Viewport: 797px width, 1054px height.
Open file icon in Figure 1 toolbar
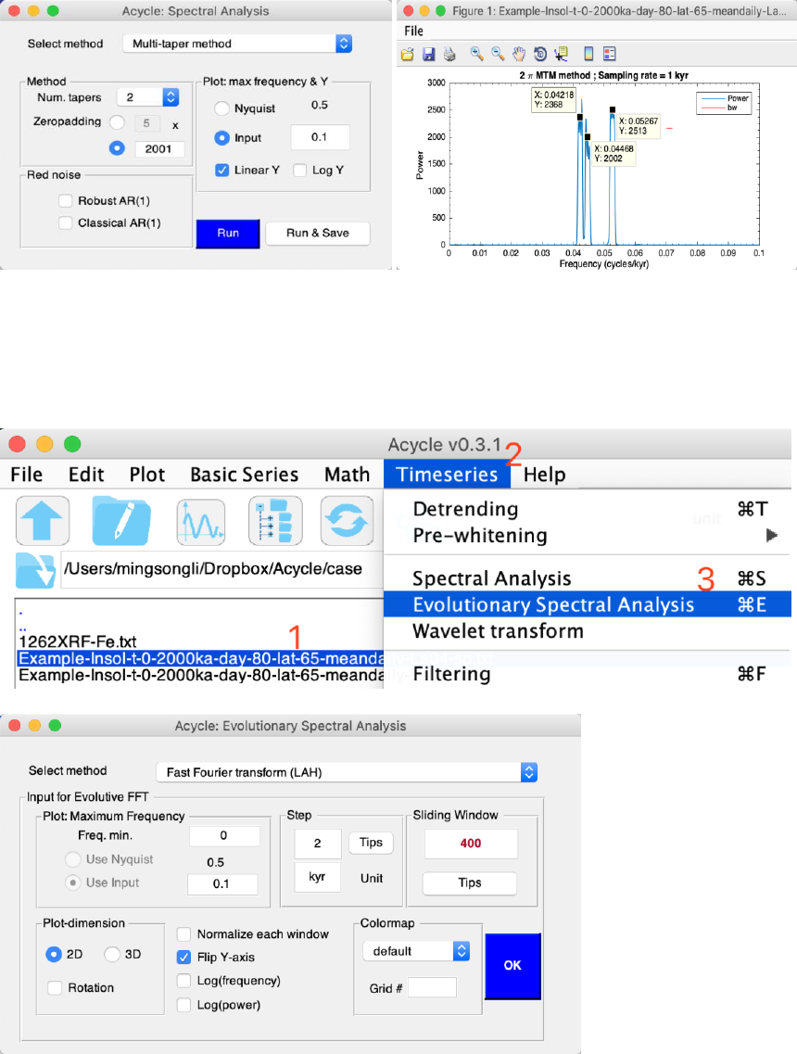click(407, 55)
